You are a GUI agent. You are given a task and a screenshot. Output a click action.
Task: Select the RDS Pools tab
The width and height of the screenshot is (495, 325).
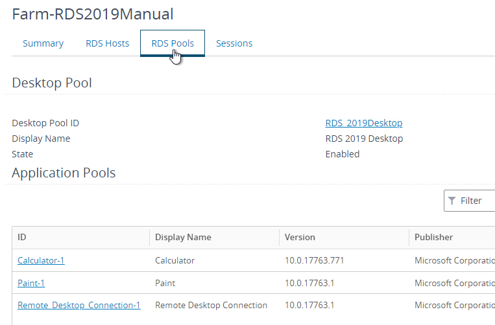tap(173, 43)
